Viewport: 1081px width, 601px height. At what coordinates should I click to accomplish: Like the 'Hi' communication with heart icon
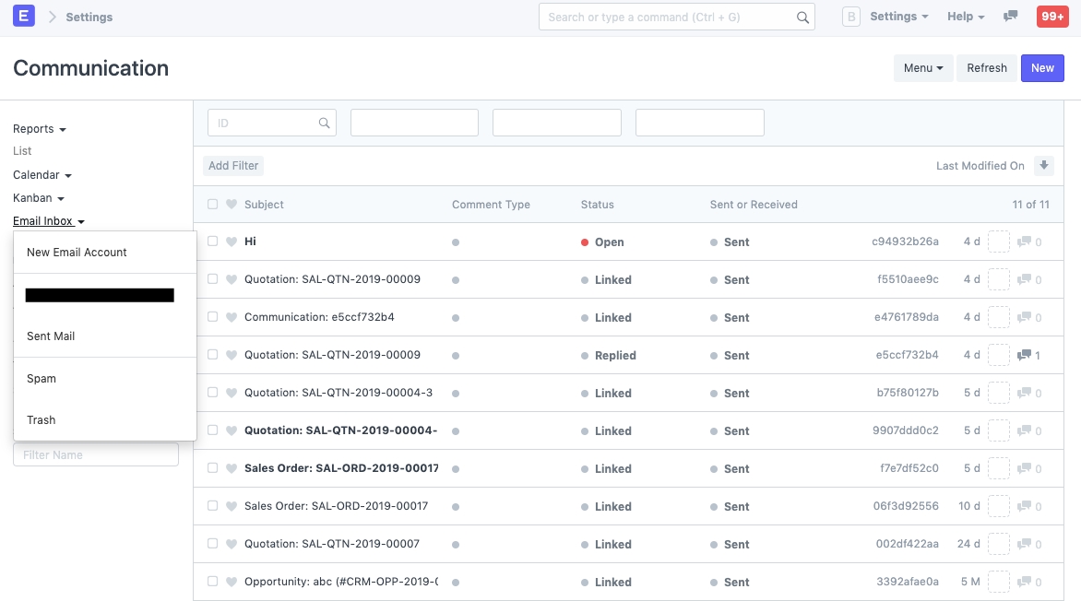232,242
